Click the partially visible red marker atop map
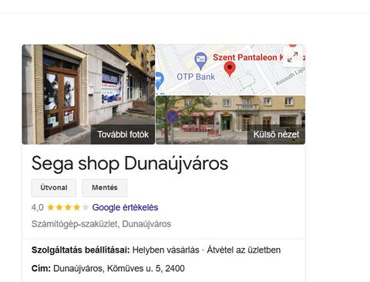The height and width of the screenshot is (282, 370). pyautogui.click(x=292, y=46)
